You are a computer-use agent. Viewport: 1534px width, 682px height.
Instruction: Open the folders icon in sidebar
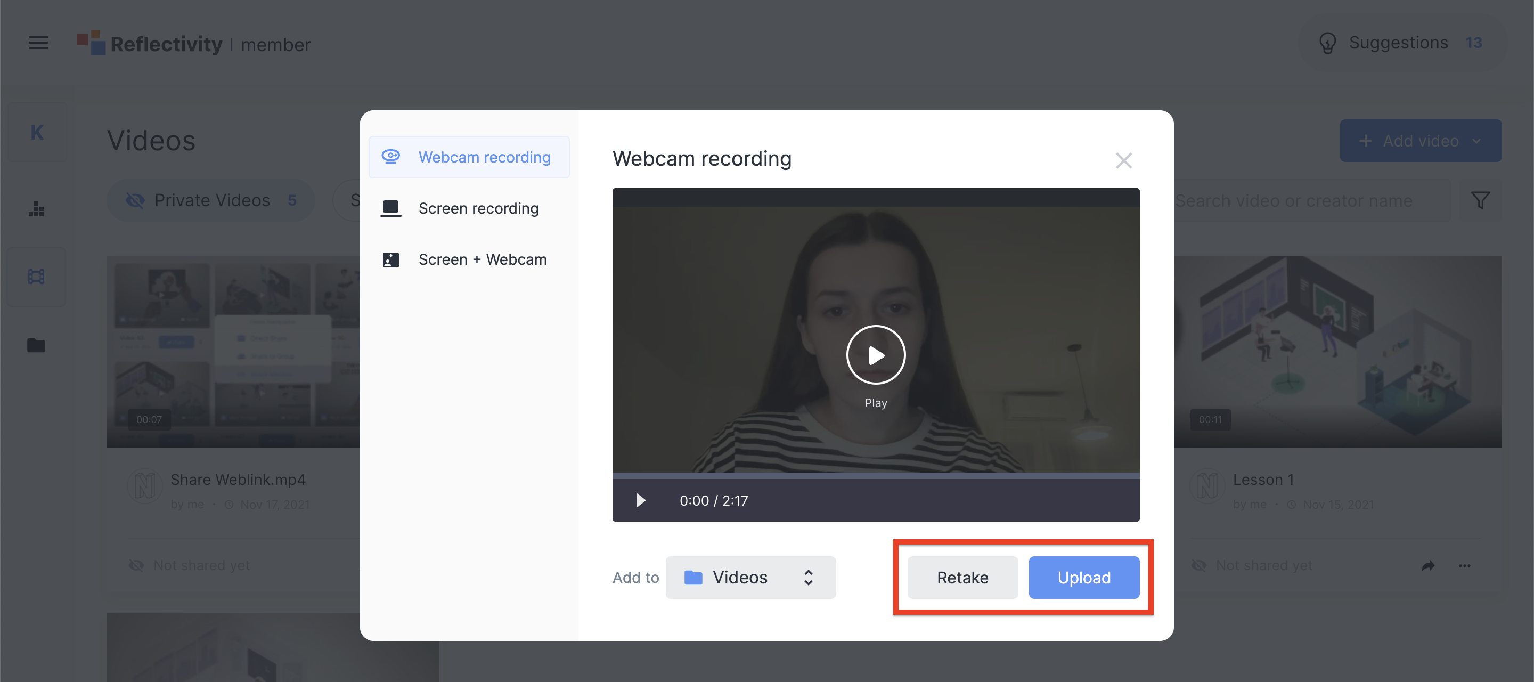tap(36, 345)
